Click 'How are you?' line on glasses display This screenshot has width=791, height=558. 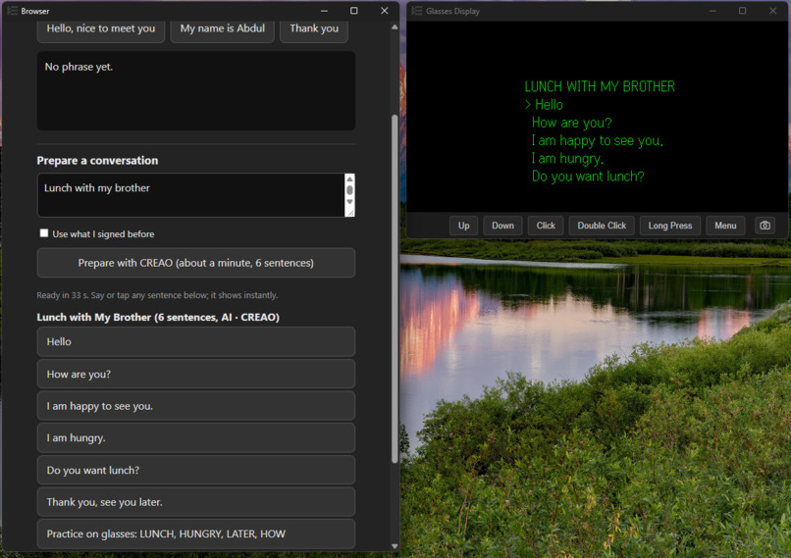[x=571, y=123]
